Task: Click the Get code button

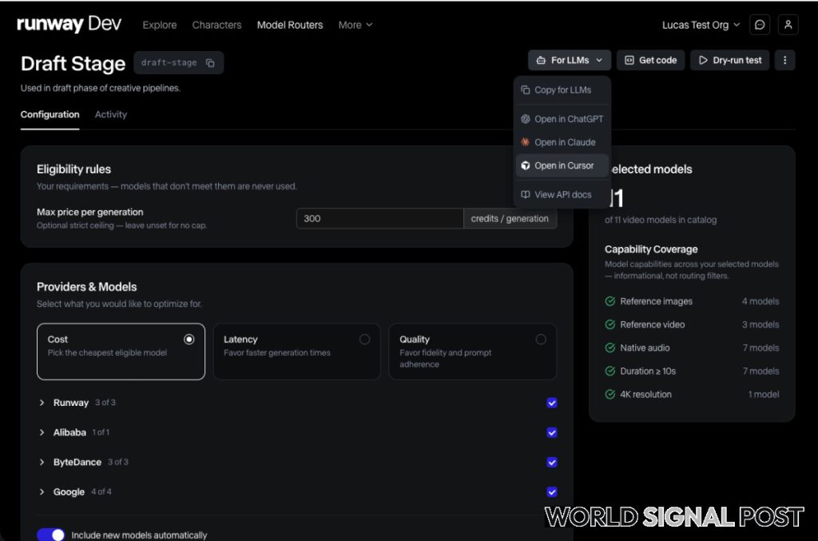Action: tap(650, 60)
